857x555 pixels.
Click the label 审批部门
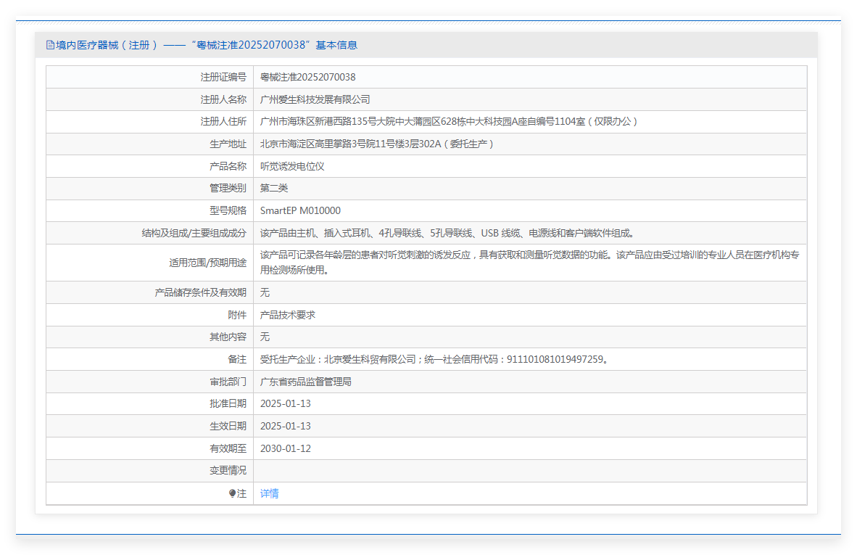pos(228,382)
